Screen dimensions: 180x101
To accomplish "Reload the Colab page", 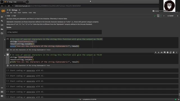I will (9, 6).
